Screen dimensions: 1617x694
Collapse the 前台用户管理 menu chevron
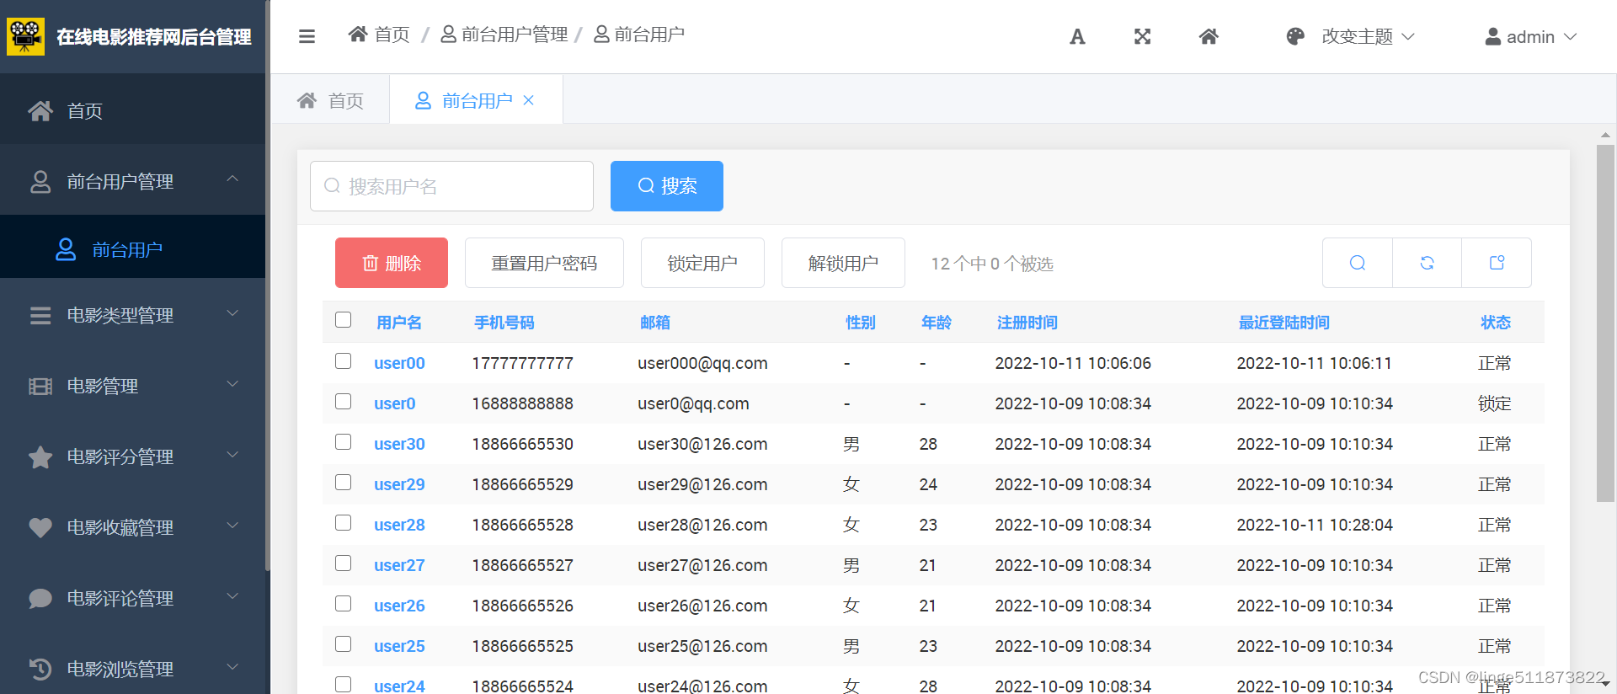[x=233, y=179]
